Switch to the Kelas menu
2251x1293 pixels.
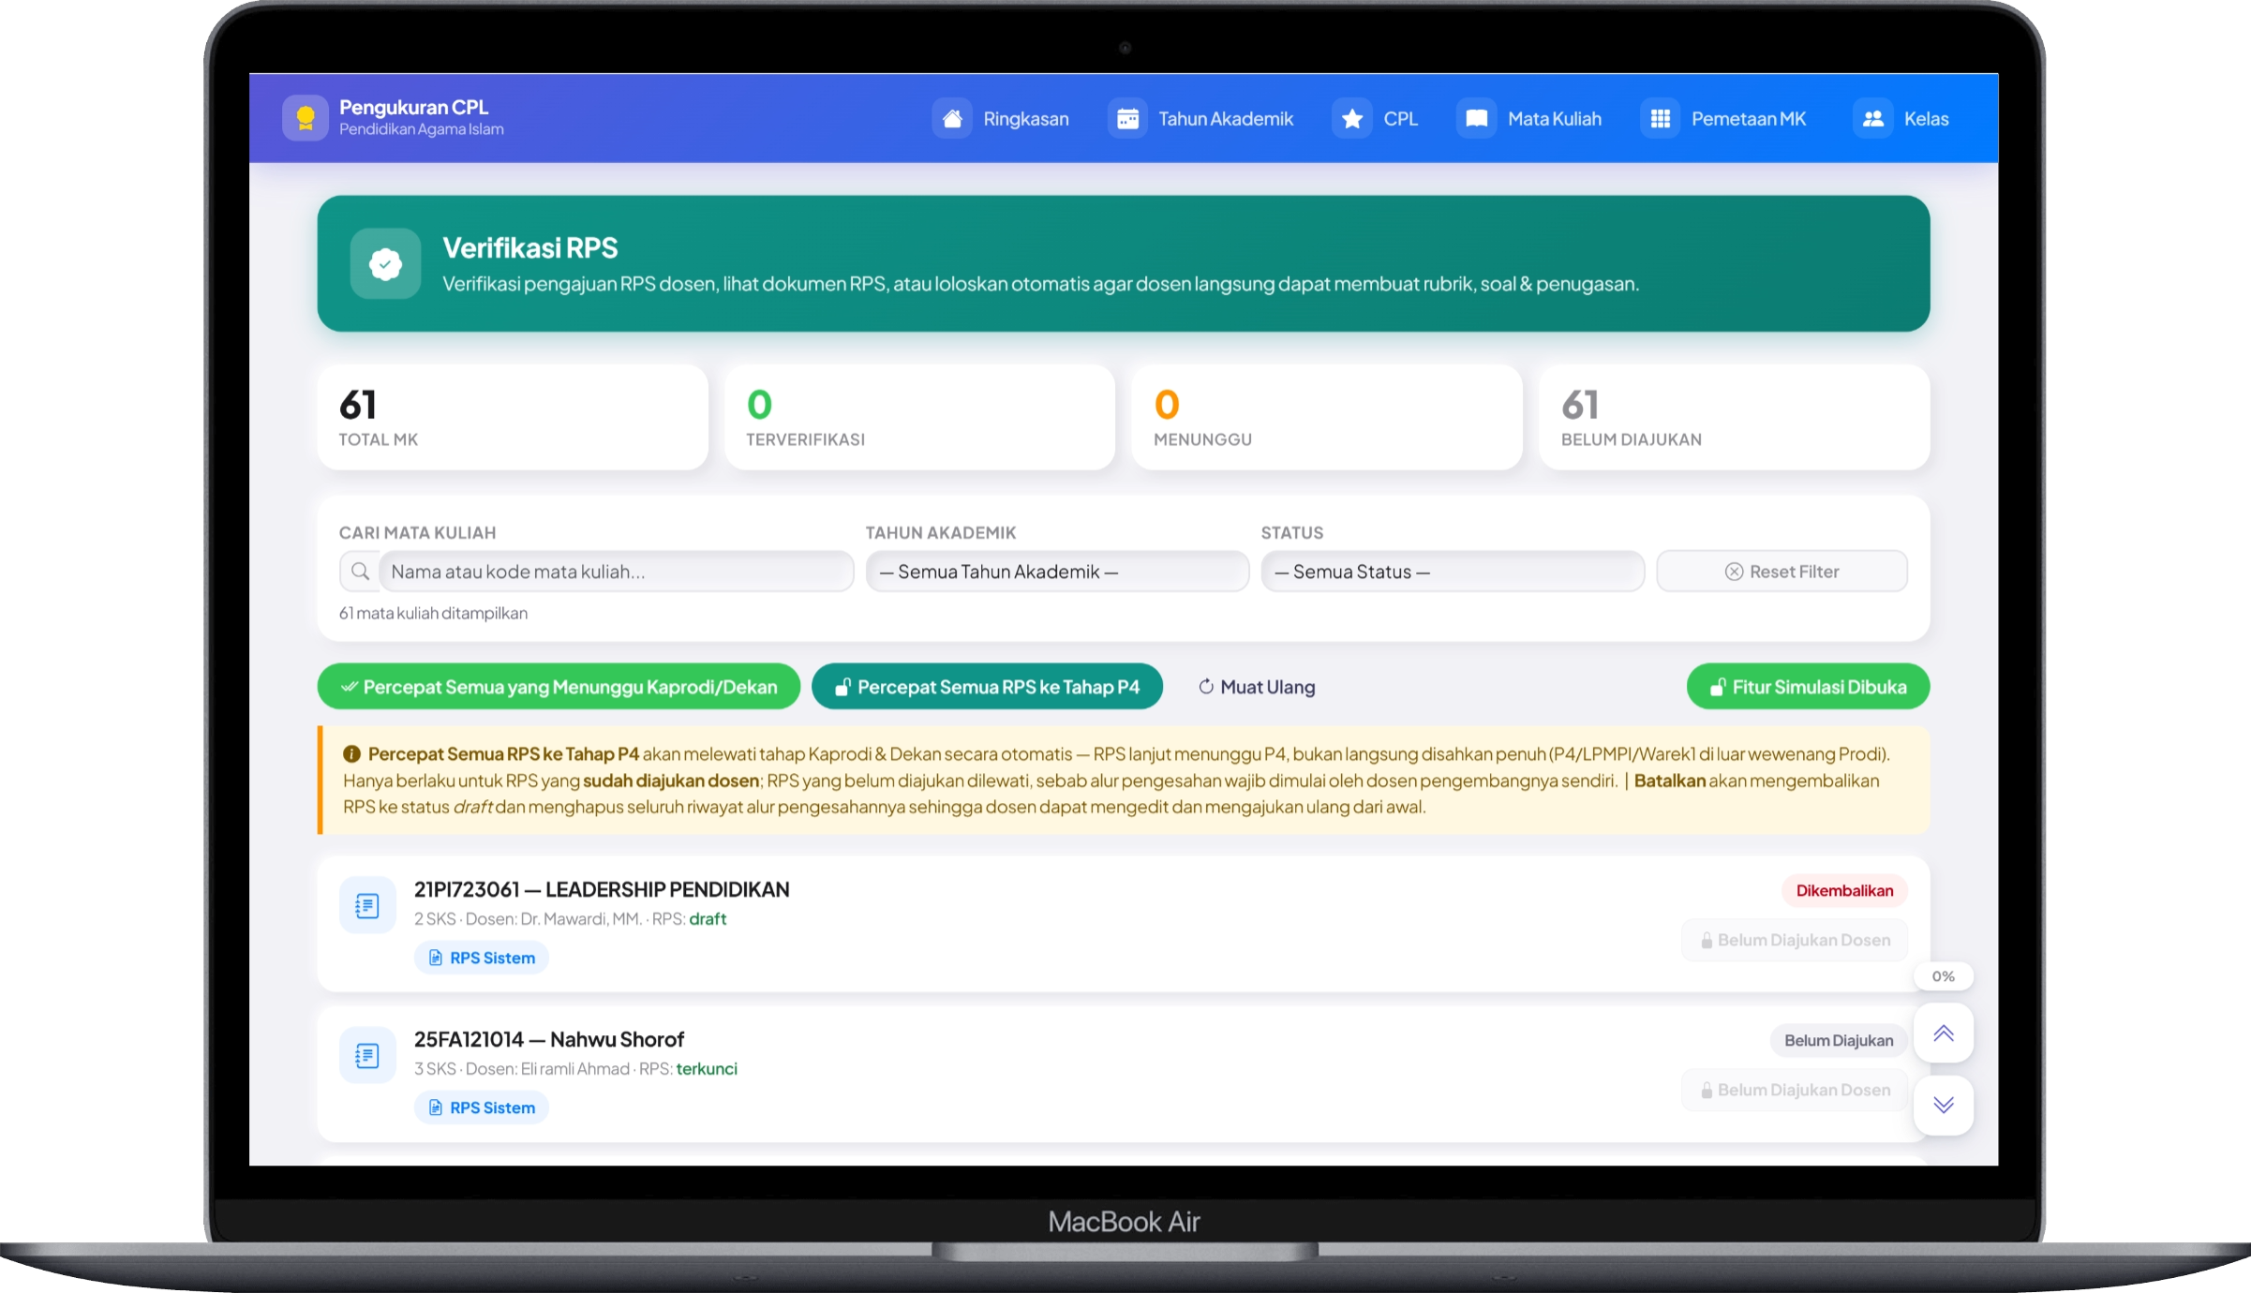click(1901, 119)
